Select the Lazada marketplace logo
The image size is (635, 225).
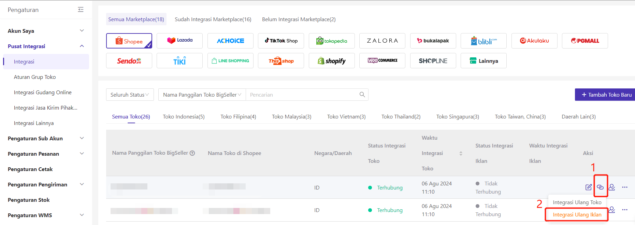179,41
